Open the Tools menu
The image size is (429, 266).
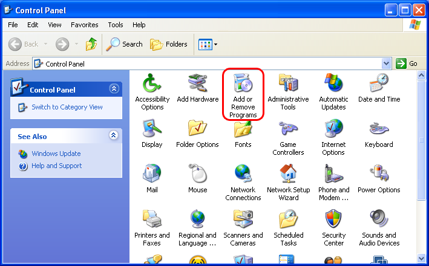(116, 25)
